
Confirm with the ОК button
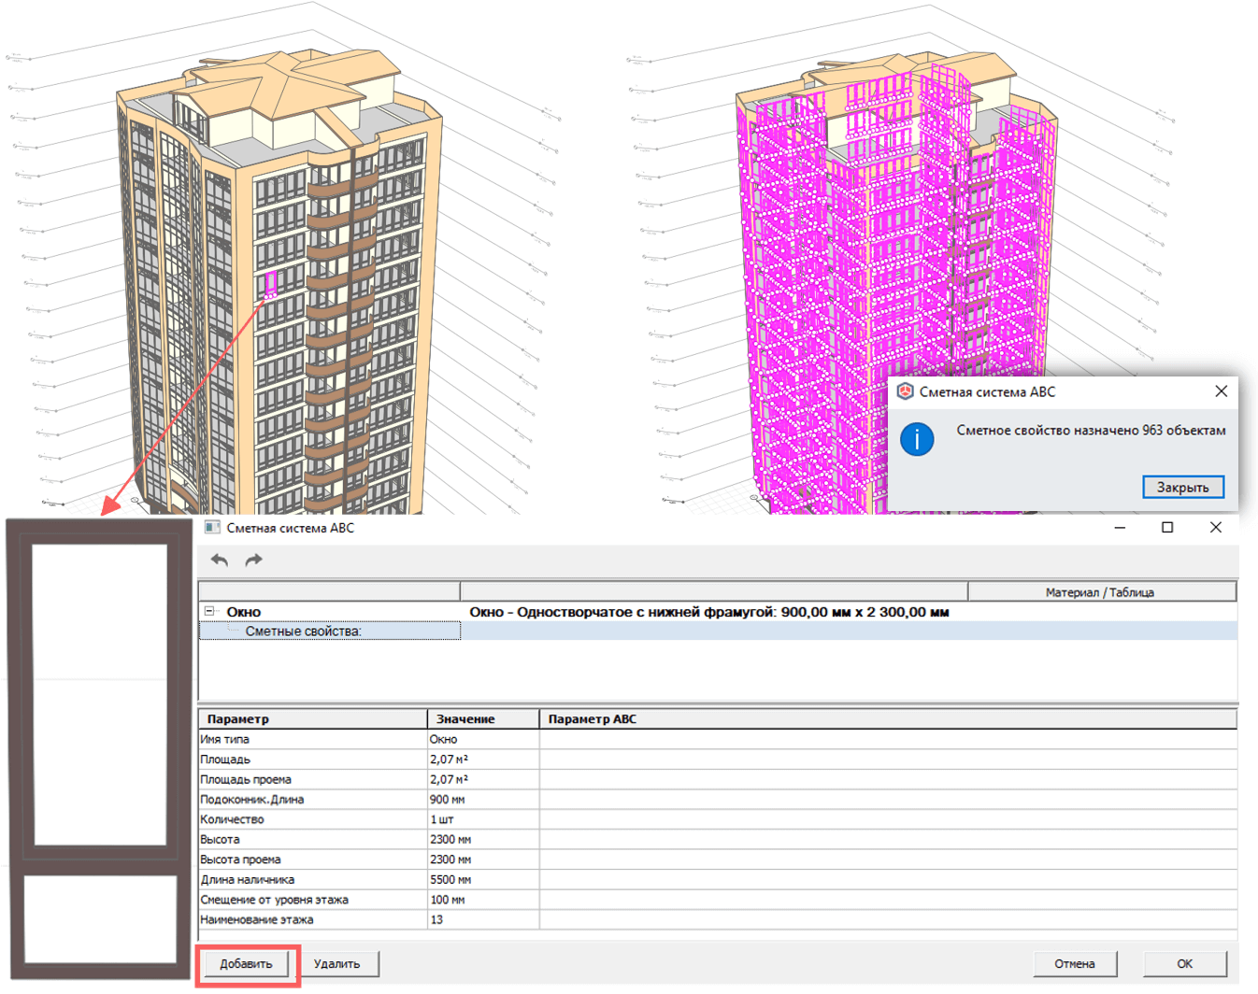(x=1184, y=963)
